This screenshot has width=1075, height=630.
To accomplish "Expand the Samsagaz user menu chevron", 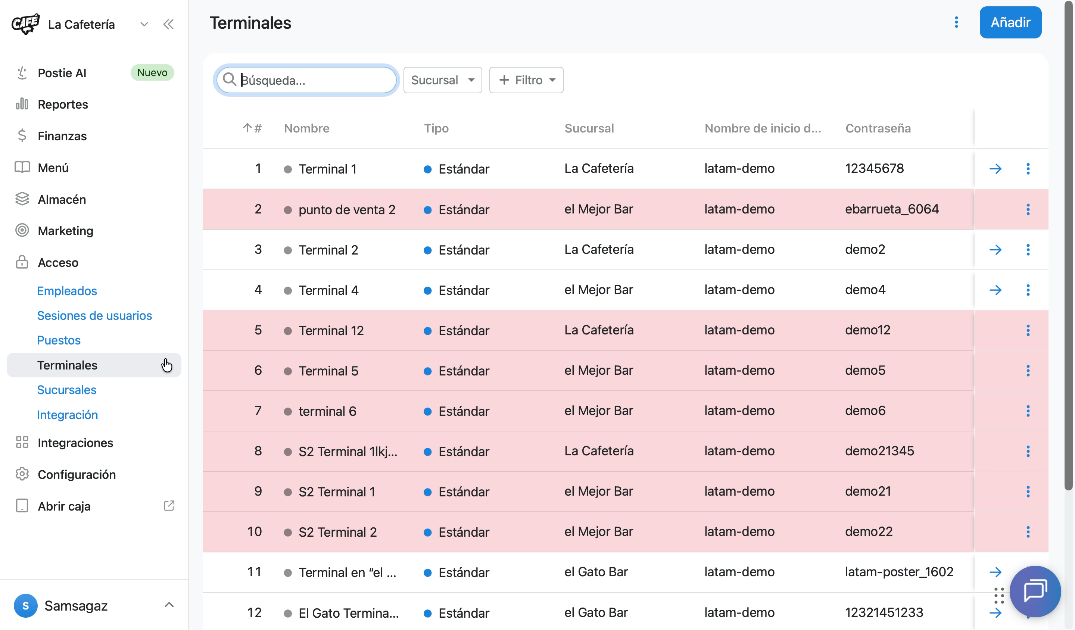I will coord(169,605).
